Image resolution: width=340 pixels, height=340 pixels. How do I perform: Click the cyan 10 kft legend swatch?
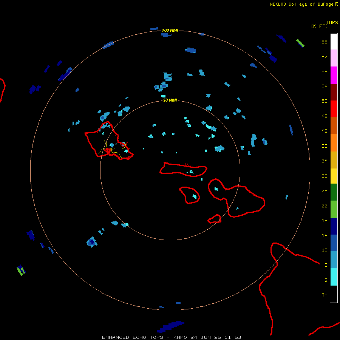(x=334, y=277)
